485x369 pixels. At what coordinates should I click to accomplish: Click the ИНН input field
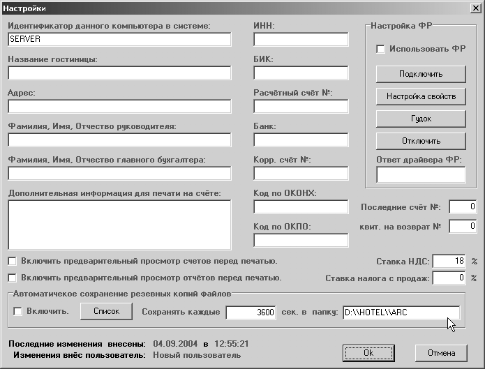click(301, 39)
